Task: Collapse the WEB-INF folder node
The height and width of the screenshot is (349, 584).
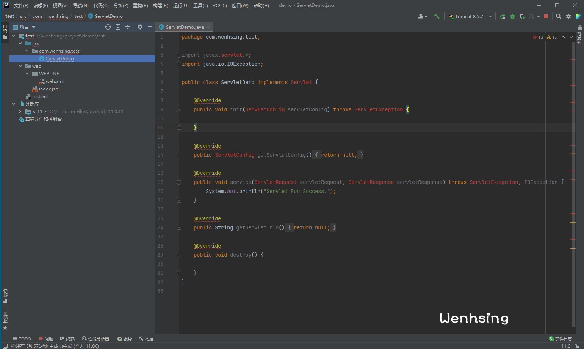Action: pyautogui.click(x=27, y=73)
